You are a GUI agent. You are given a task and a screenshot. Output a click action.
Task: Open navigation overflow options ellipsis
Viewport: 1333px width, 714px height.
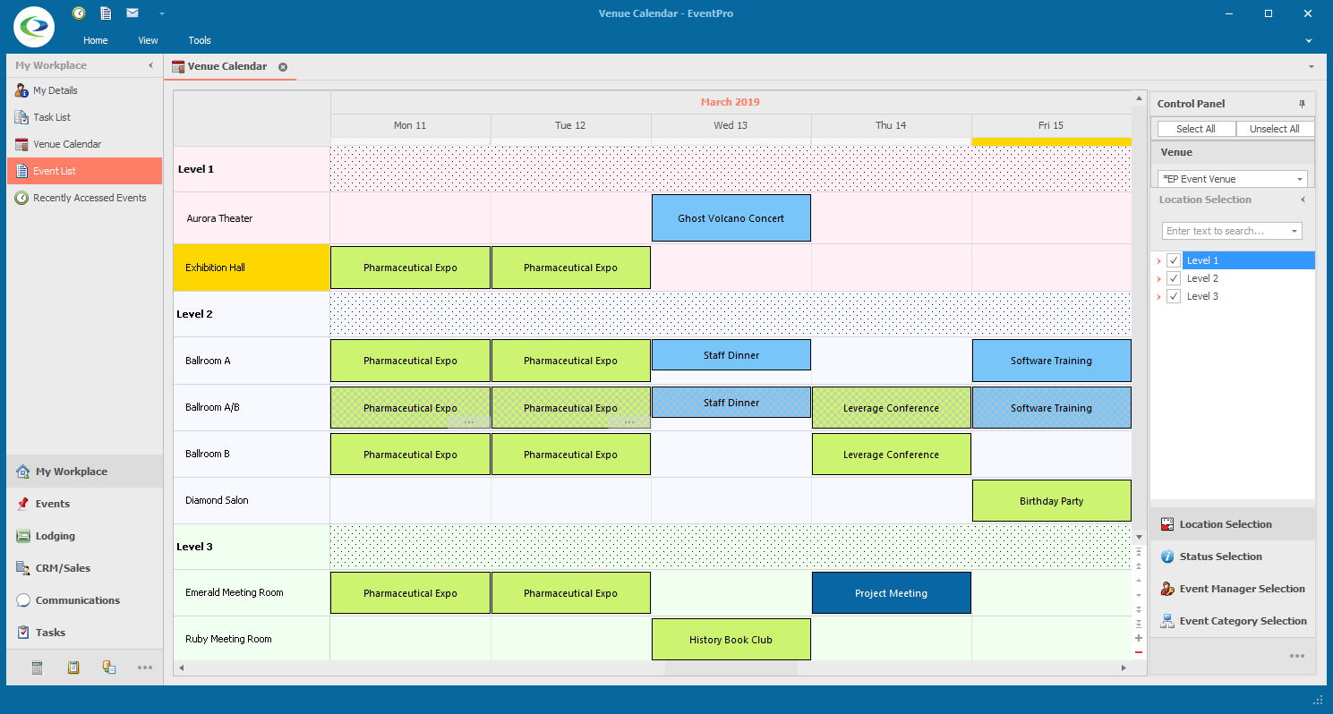(x=145, y=667)
